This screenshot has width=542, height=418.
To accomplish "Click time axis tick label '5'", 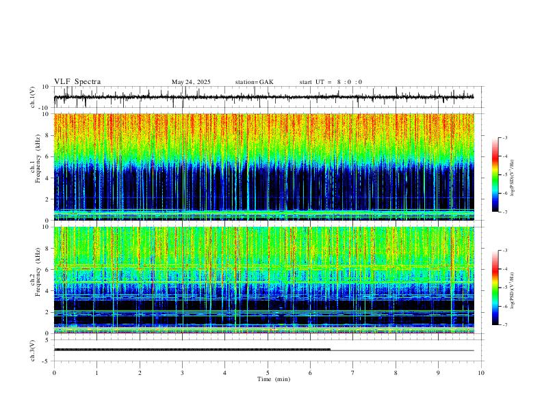I will point(268,373).
